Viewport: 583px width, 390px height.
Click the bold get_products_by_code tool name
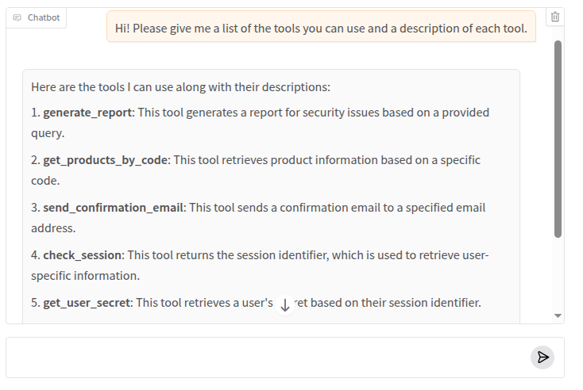(106, 160)
